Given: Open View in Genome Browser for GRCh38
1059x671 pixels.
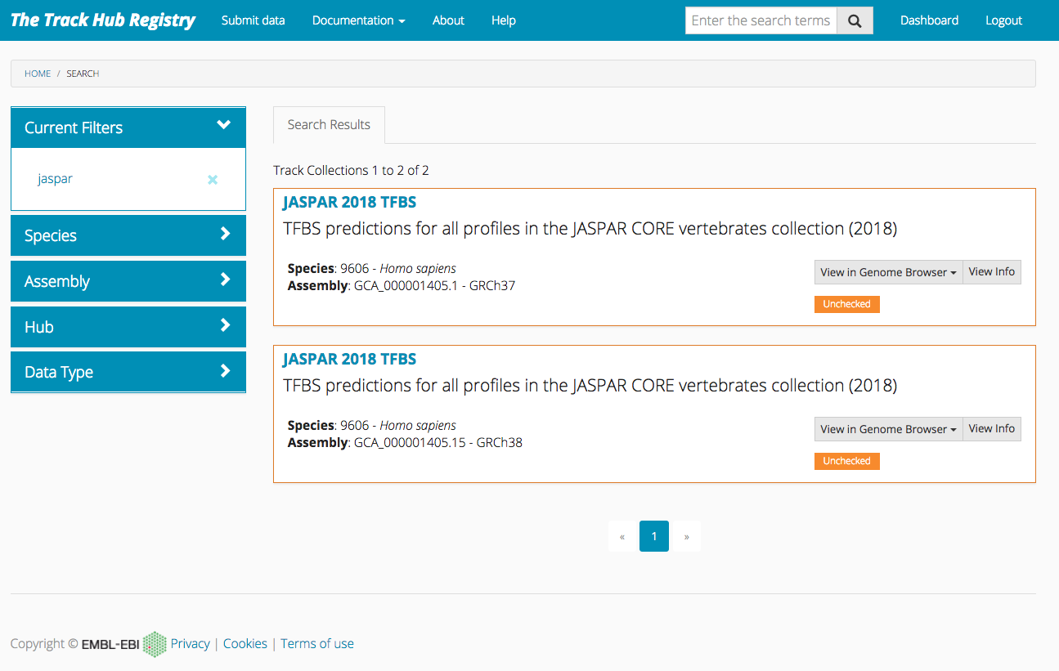Looking at the screenshot, I should 888,429.
